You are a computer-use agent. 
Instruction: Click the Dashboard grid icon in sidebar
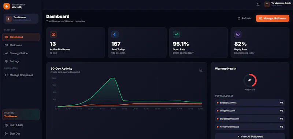(6, 37)
